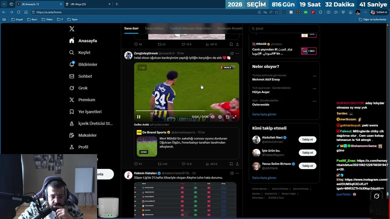Ask Grok about Zenginleştirmek post
Screen dimensions: 390x219
(x=232, y=54)
